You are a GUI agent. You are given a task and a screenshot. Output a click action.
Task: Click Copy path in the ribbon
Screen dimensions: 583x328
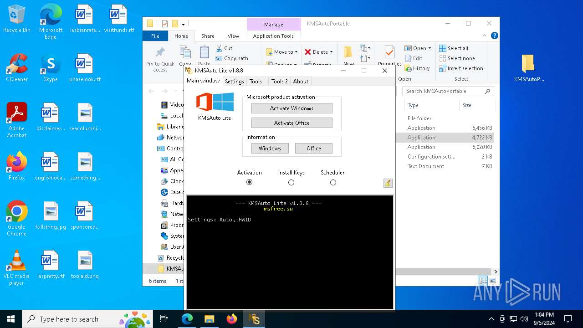[232, 58]
